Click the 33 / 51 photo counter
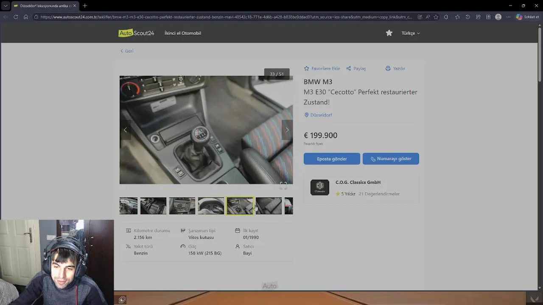This screenshot has height=305, width=543. pyautogui.click(x=277, y=74)
